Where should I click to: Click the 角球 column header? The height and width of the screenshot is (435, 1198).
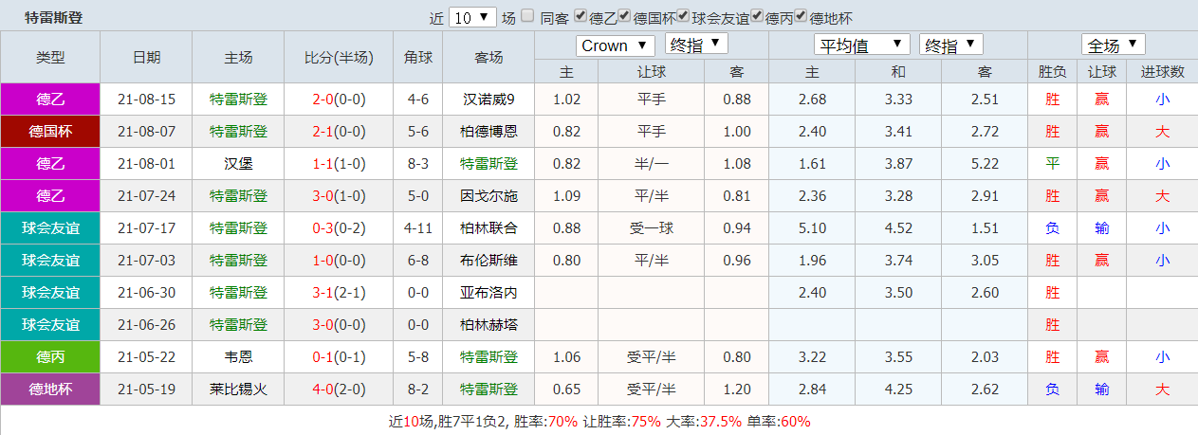(x=418, y=57)
